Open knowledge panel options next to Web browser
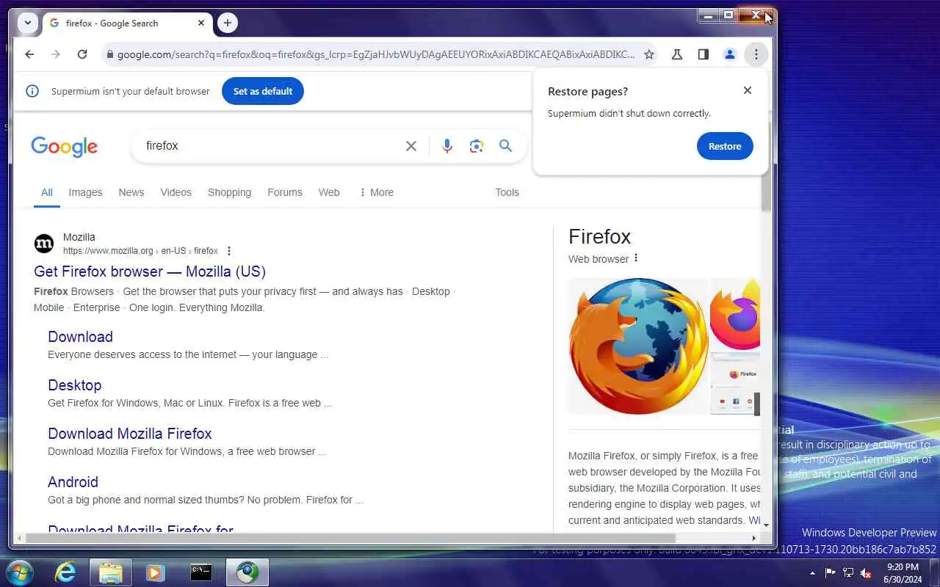Viewport: 940px width, 587px height. pyautogui.click(x=636, y=258)
